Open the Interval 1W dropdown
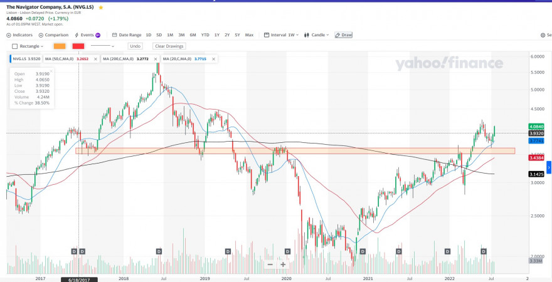 pos(281,35)
